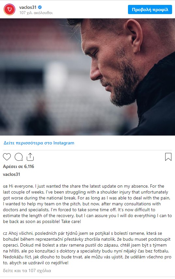Screen dimensions: 175x279
Task: View all 107 σχόλια comments link
Action: [27, 270]
